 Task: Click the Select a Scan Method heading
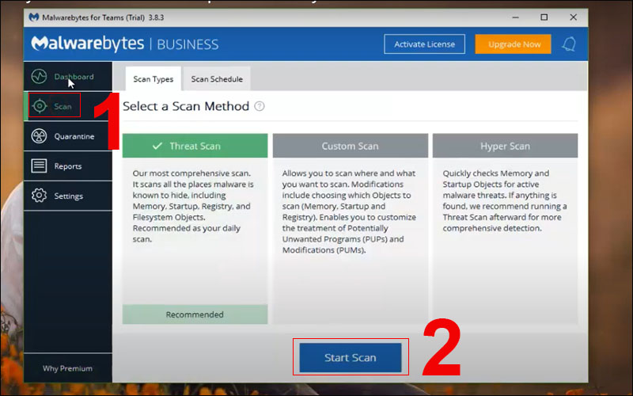[x=186, y=106]
